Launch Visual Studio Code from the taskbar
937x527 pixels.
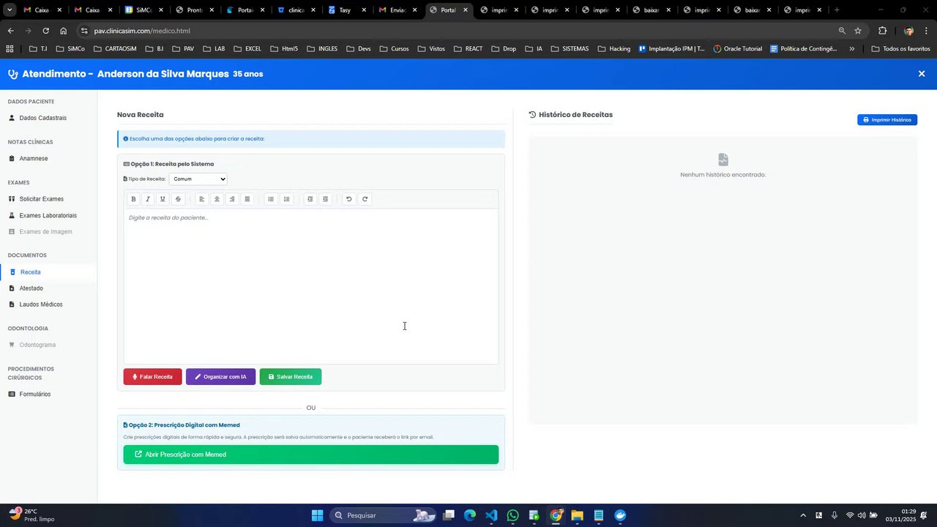point(491,515)
